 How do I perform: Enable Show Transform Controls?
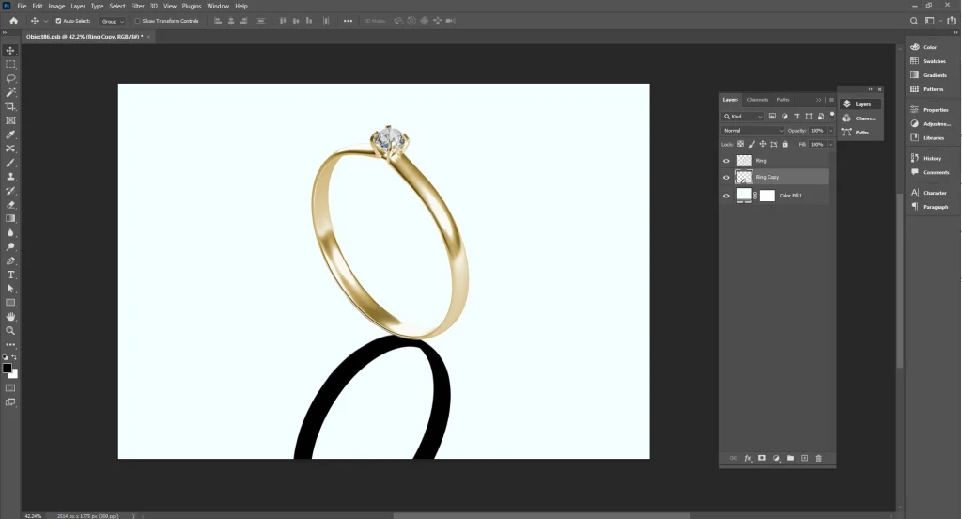137,21
